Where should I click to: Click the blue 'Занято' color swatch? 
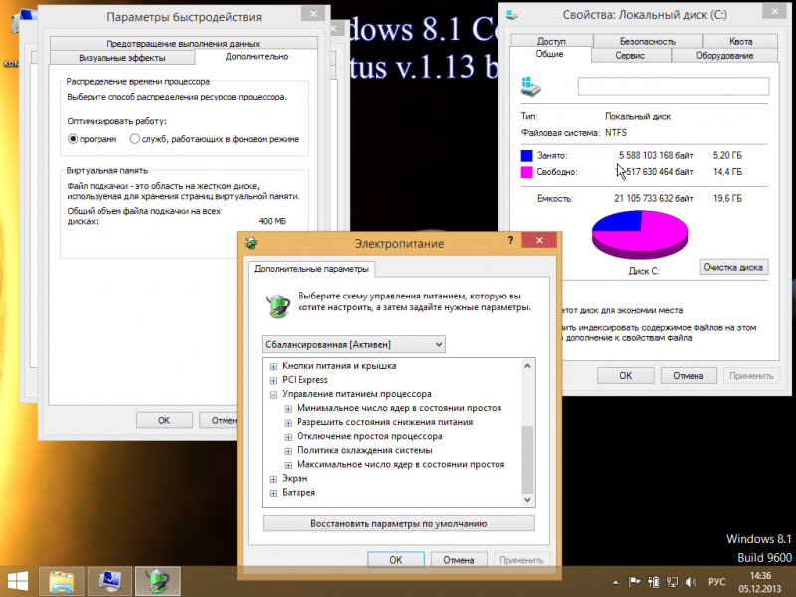coord(527,155)
